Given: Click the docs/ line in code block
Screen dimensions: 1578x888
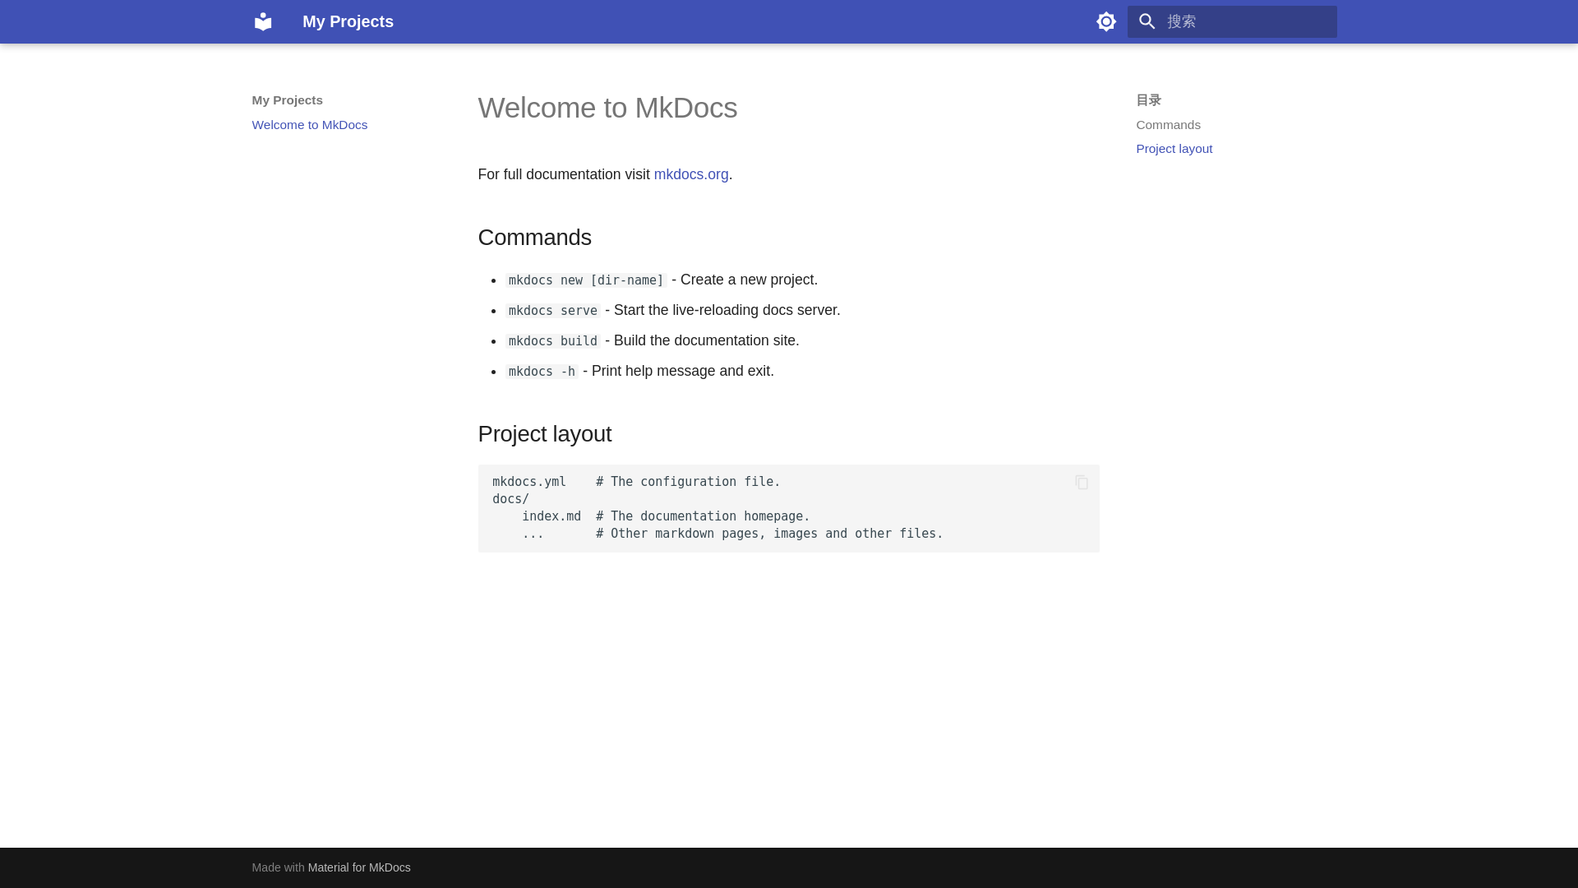Looking at the screenshot, I should [510, 499].
